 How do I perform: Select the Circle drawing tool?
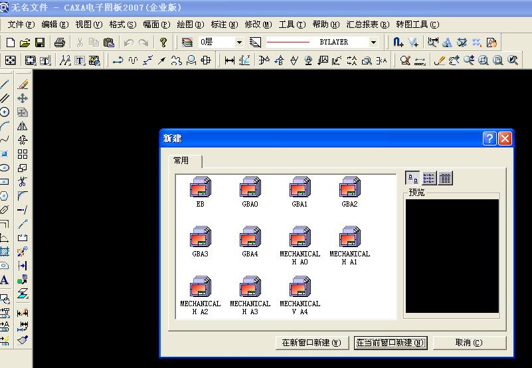point(5,112)
